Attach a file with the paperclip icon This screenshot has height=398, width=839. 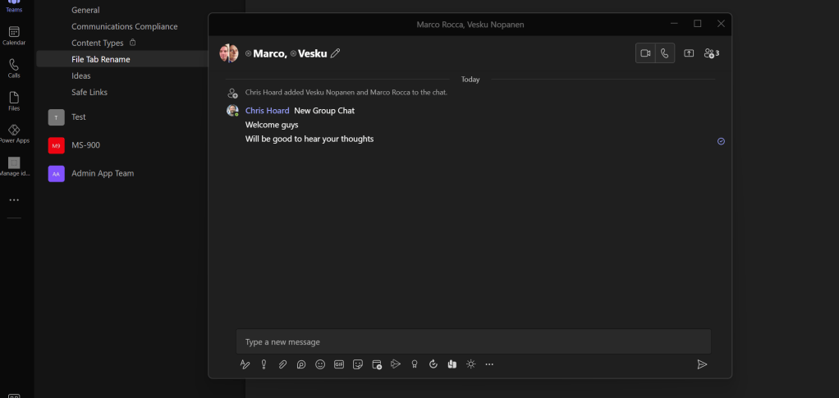coord(282,364)
